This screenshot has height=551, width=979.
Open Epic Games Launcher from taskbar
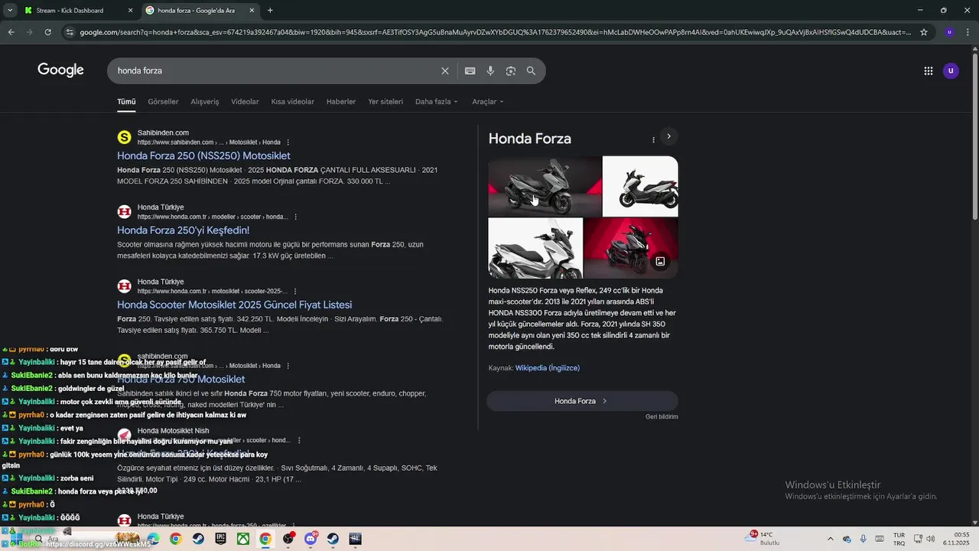tap(220, 539)
